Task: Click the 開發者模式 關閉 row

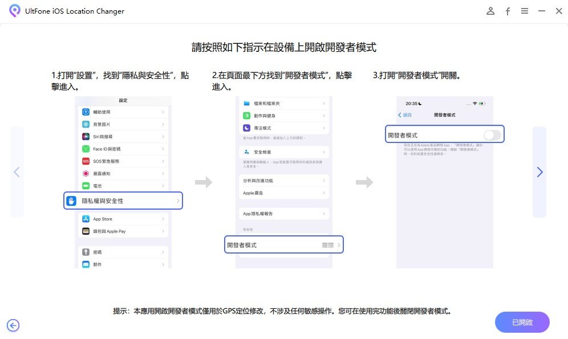Action: tap(284, 244)
